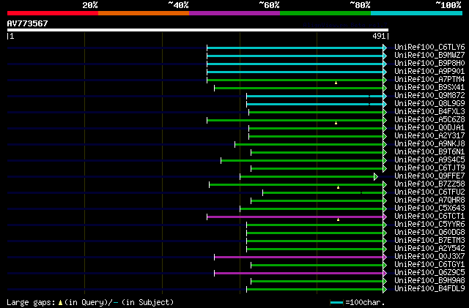
Task: Click the subject-gap mark on C6TFU2 bar
Action: 361,193
